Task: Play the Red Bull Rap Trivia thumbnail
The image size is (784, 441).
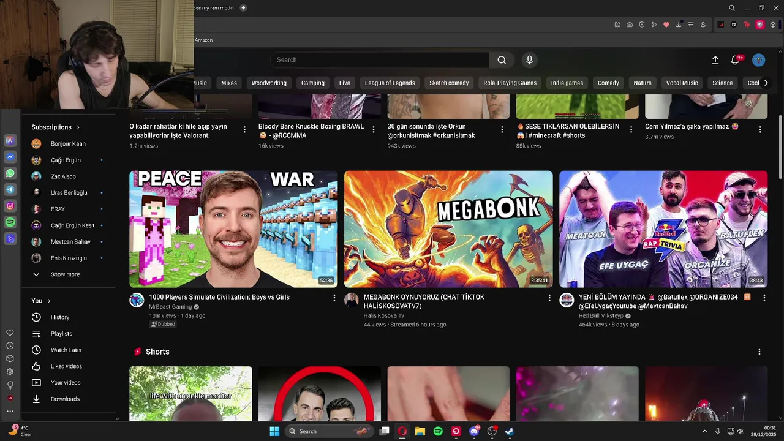Action: click(663, 229)
